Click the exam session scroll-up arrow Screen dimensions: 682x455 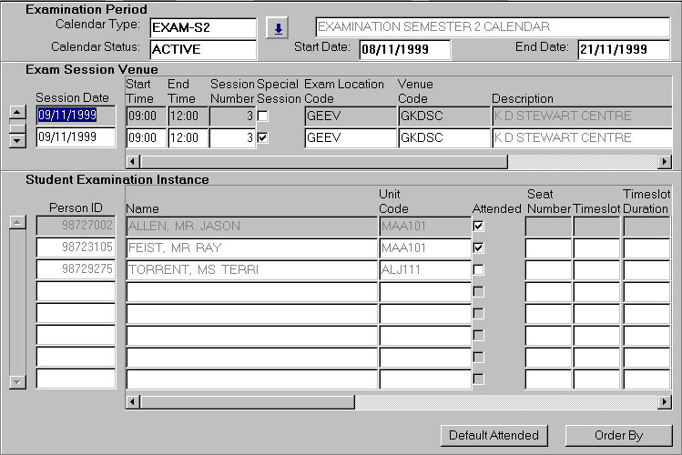16,113
